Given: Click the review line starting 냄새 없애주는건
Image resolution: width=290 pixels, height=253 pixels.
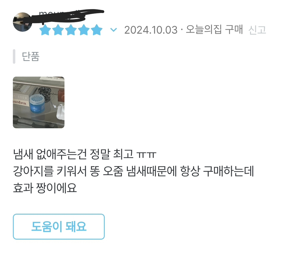Looking at the screenshot, I should [x=85, y=154].
